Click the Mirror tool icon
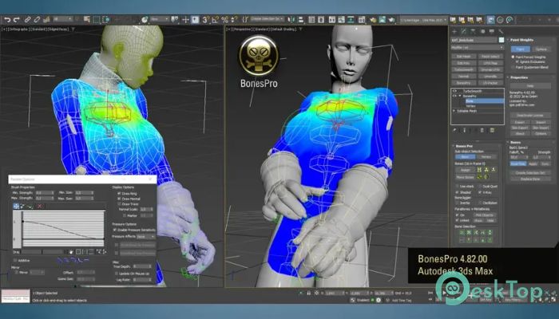The image size is (559, 319). [292, 20]
